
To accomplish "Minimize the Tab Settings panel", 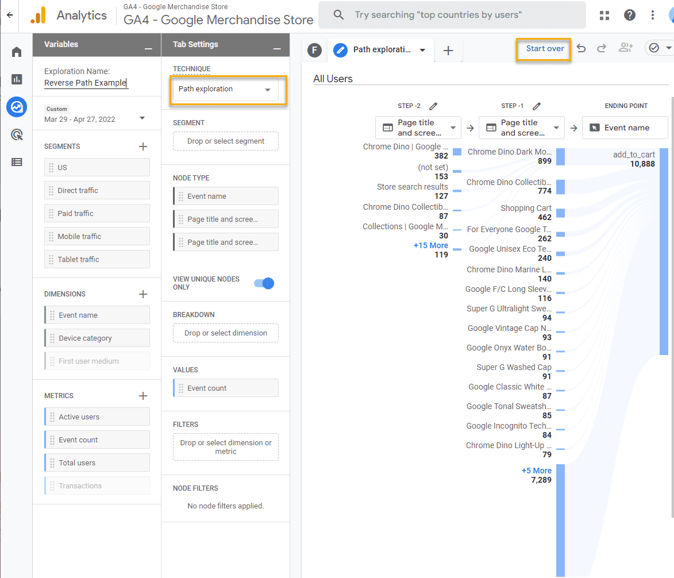I will [x=278, y=49].
